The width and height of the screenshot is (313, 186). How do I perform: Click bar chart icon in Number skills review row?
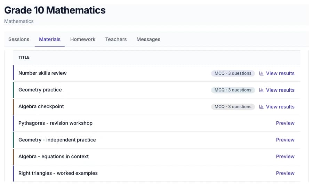[x=261, y=73]
